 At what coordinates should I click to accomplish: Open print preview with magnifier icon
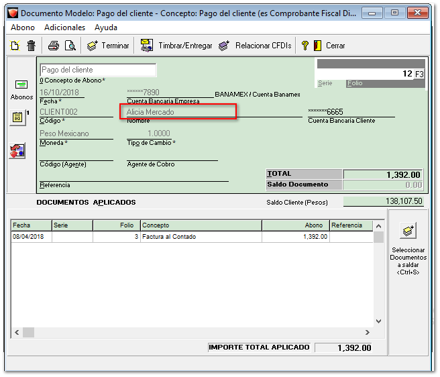coord(70,46)
